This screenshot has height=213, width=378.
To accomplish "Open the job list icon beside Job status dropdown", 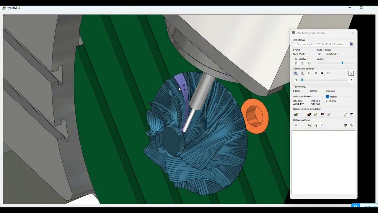I will point(351,44).
